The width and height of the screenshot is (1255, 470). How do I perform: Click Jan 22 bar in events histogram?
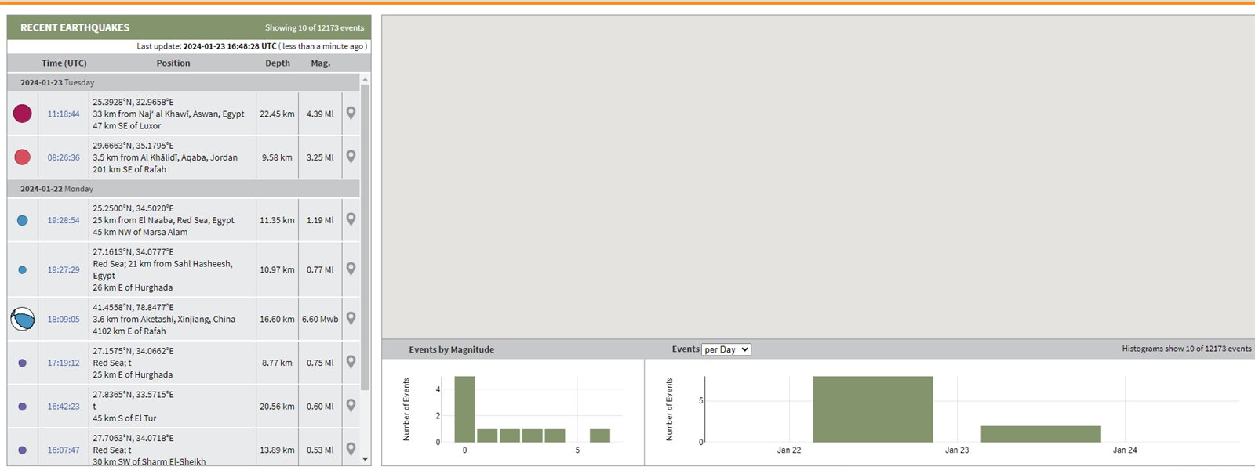coord(872,409)
